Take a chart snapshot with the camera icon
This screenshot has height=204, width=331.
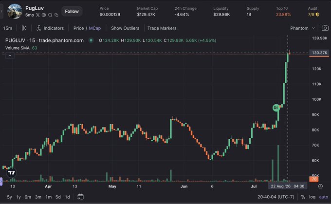coord(325,28)
